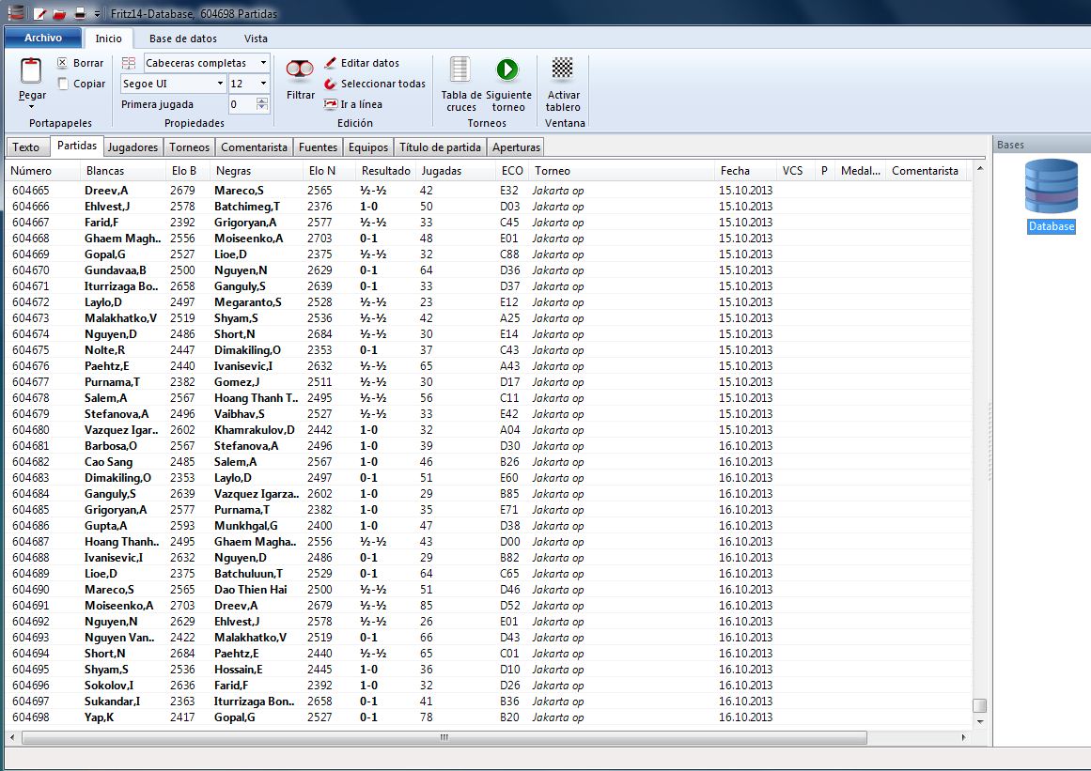
Task: Click Ivanisevic,I in game 604676 row
Action: pos(242,366)
